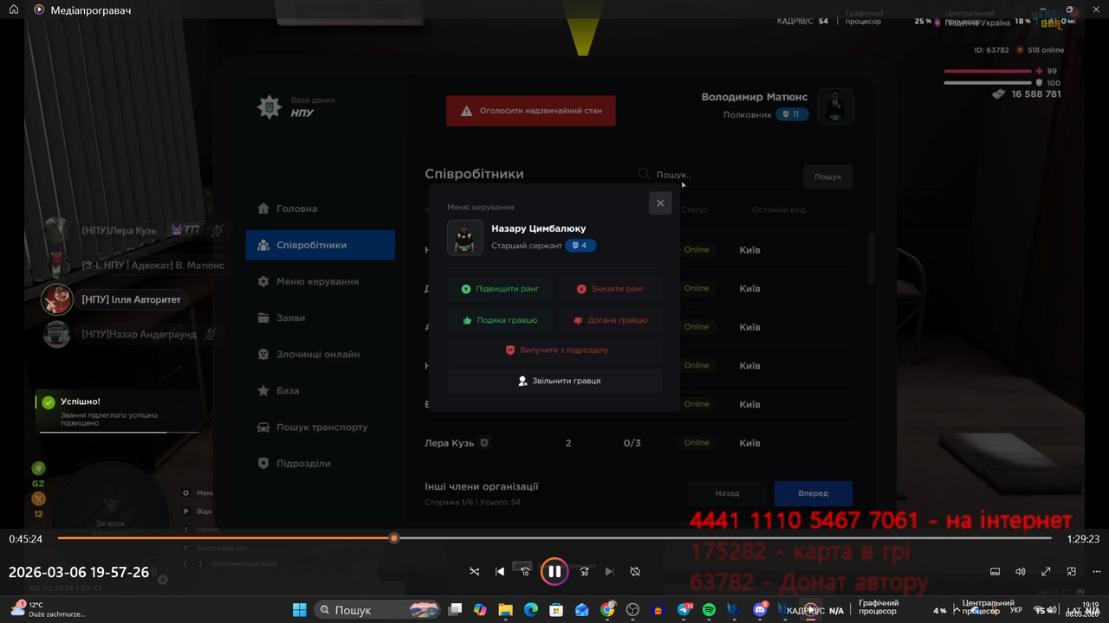Image resolution: width=1109 pixels, height=623 pixels.
Task: Open Пошук транспорту in the sidebar
Action: [x=320, y=427]
